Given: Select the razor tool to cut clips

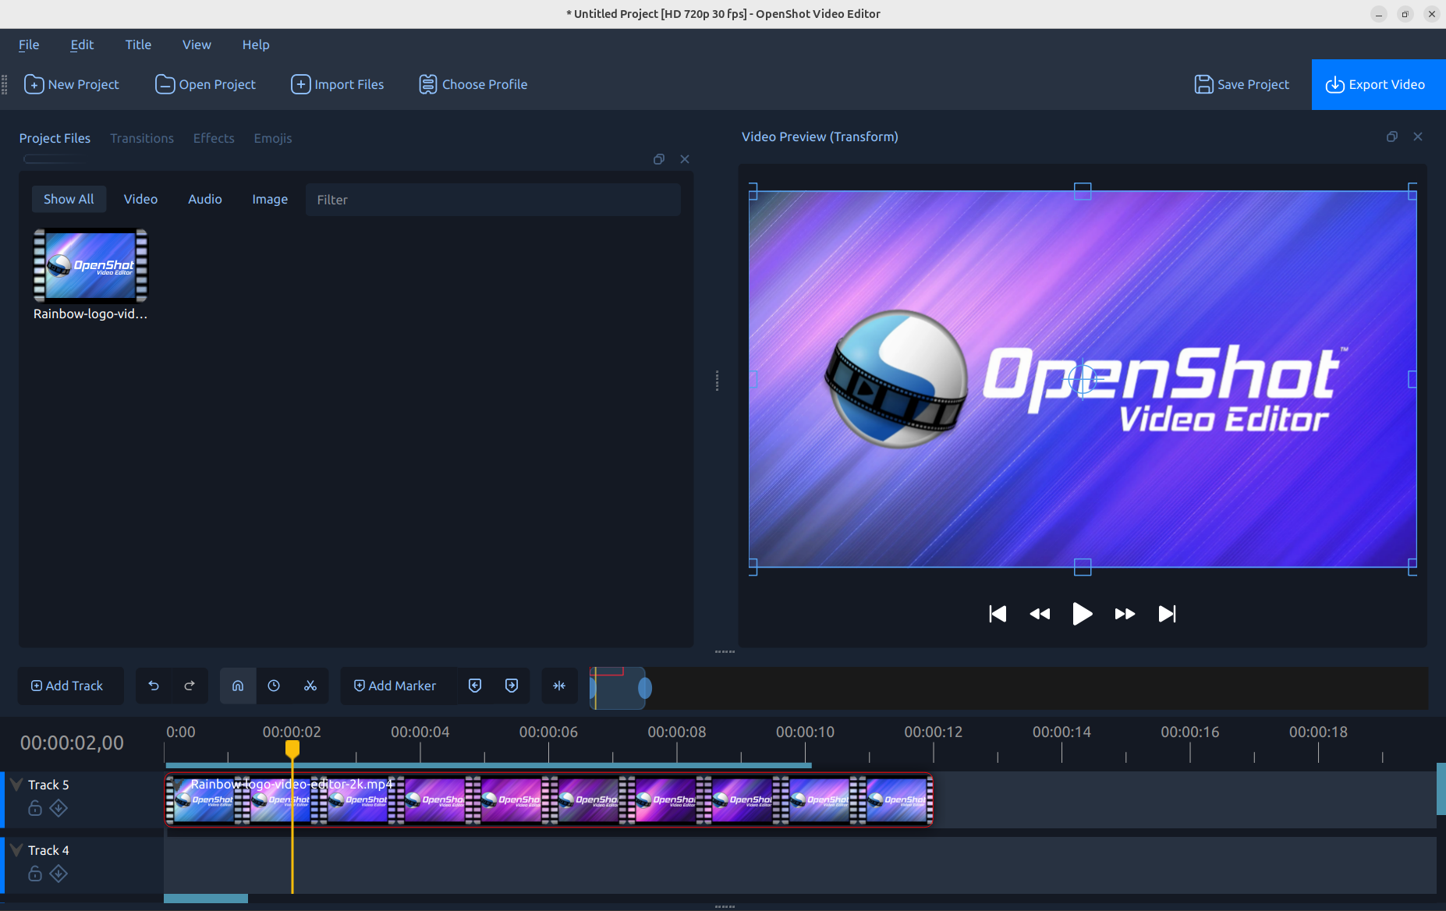Looking at the screenshot, I should point(310,686).
